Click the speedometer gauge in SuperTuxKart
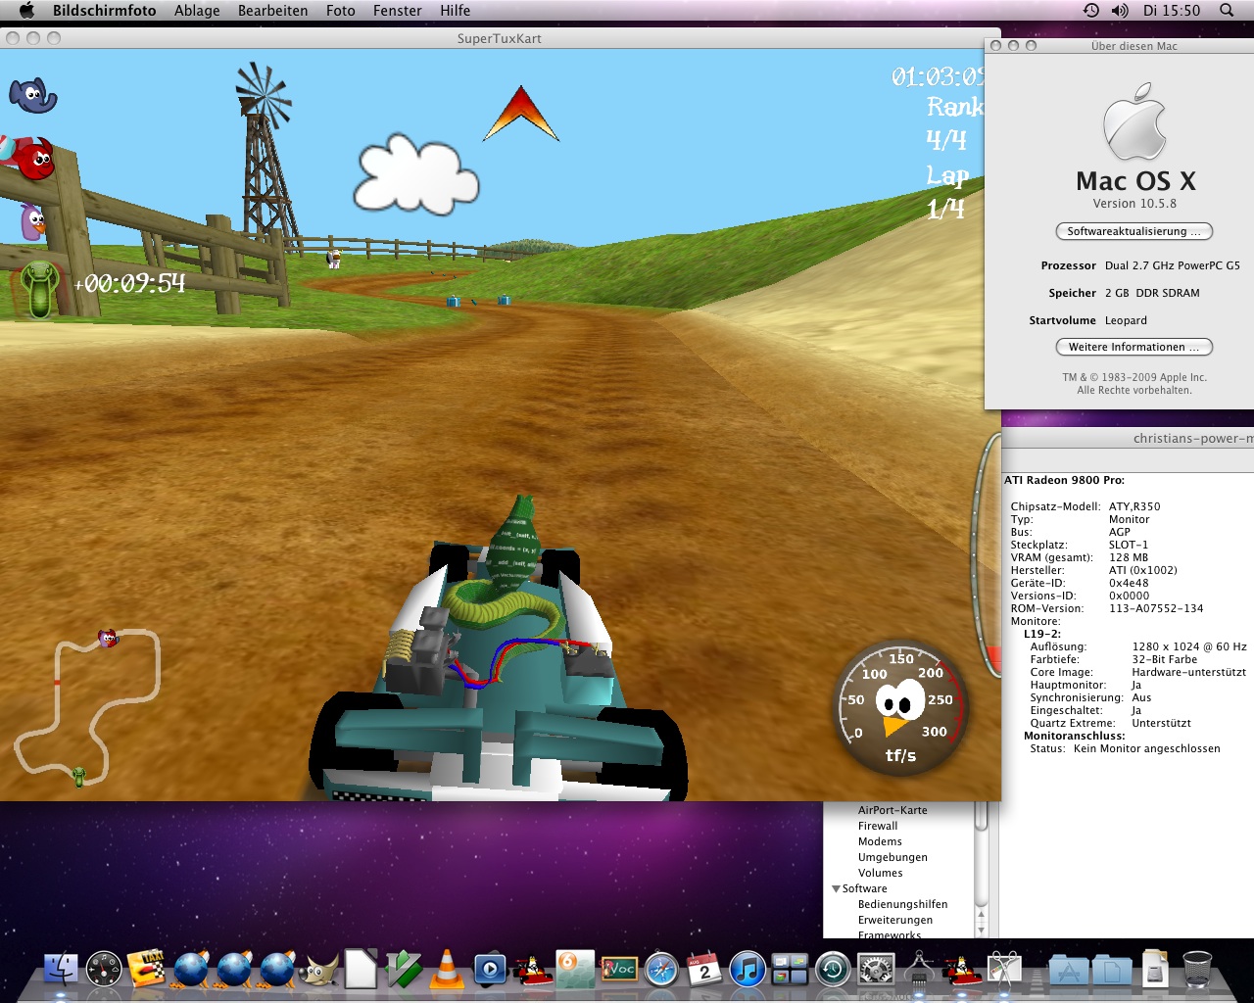1254x1003 pixels. tap(900, 710)
